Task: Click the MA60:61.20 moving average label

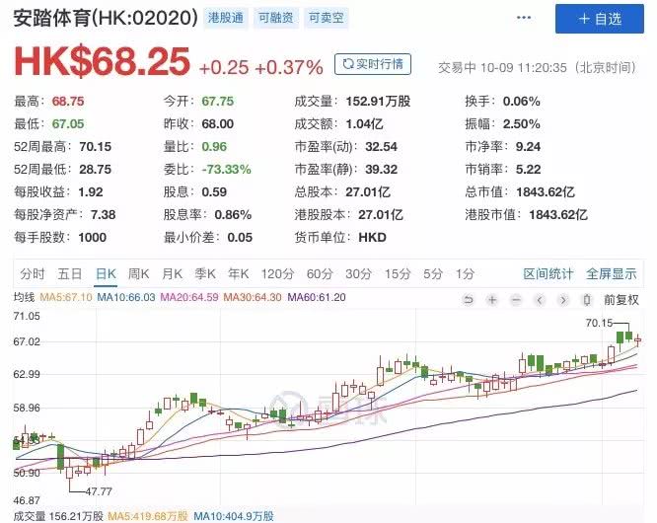Action: click(x=317, y=298)
